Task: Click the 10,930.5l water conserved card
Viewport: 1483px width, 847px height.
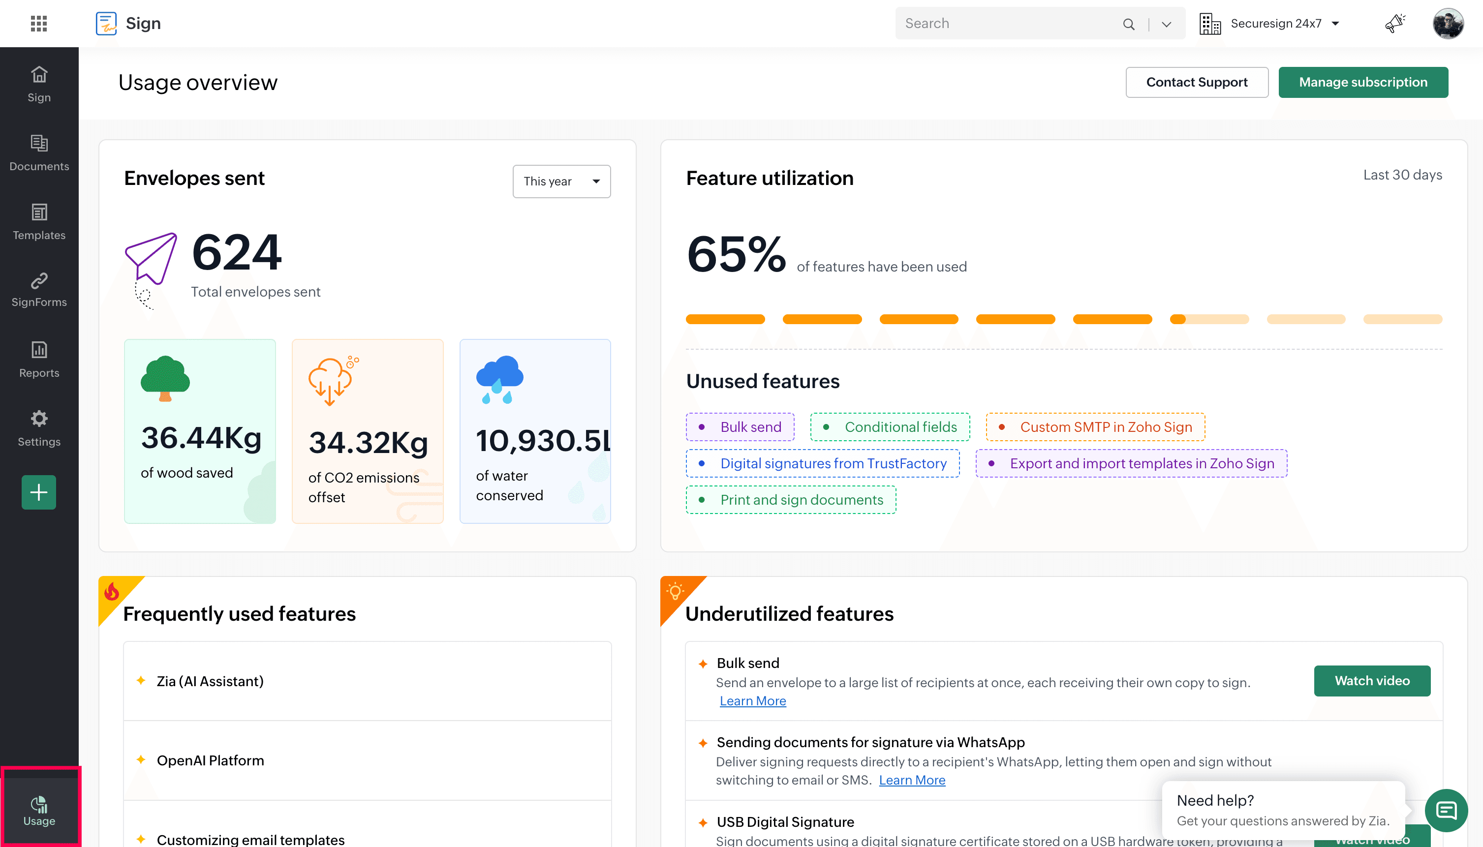Action: pos(535,431)
